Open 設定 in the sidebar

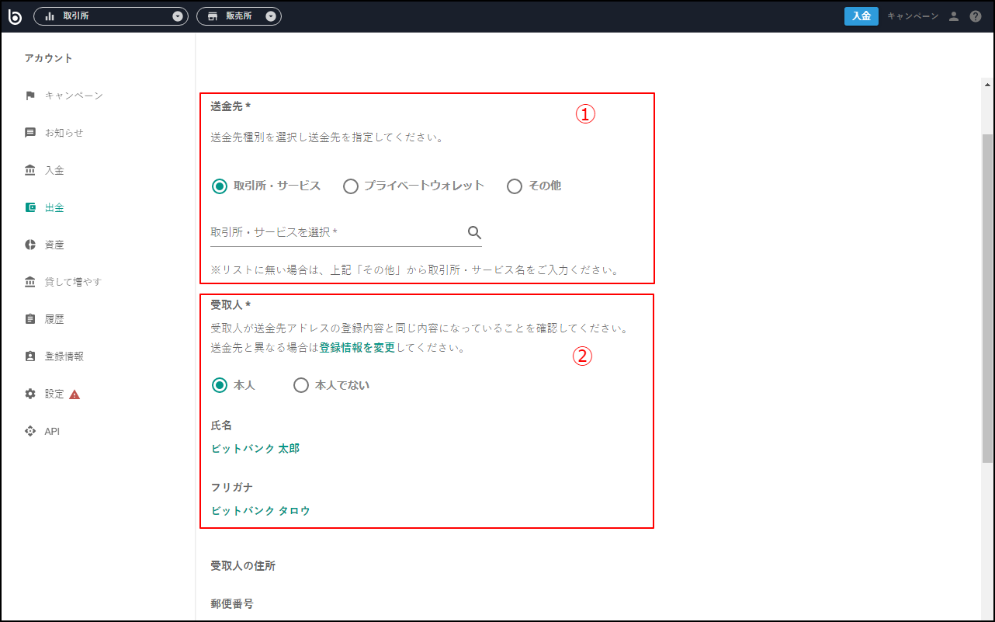coord(54,394)
